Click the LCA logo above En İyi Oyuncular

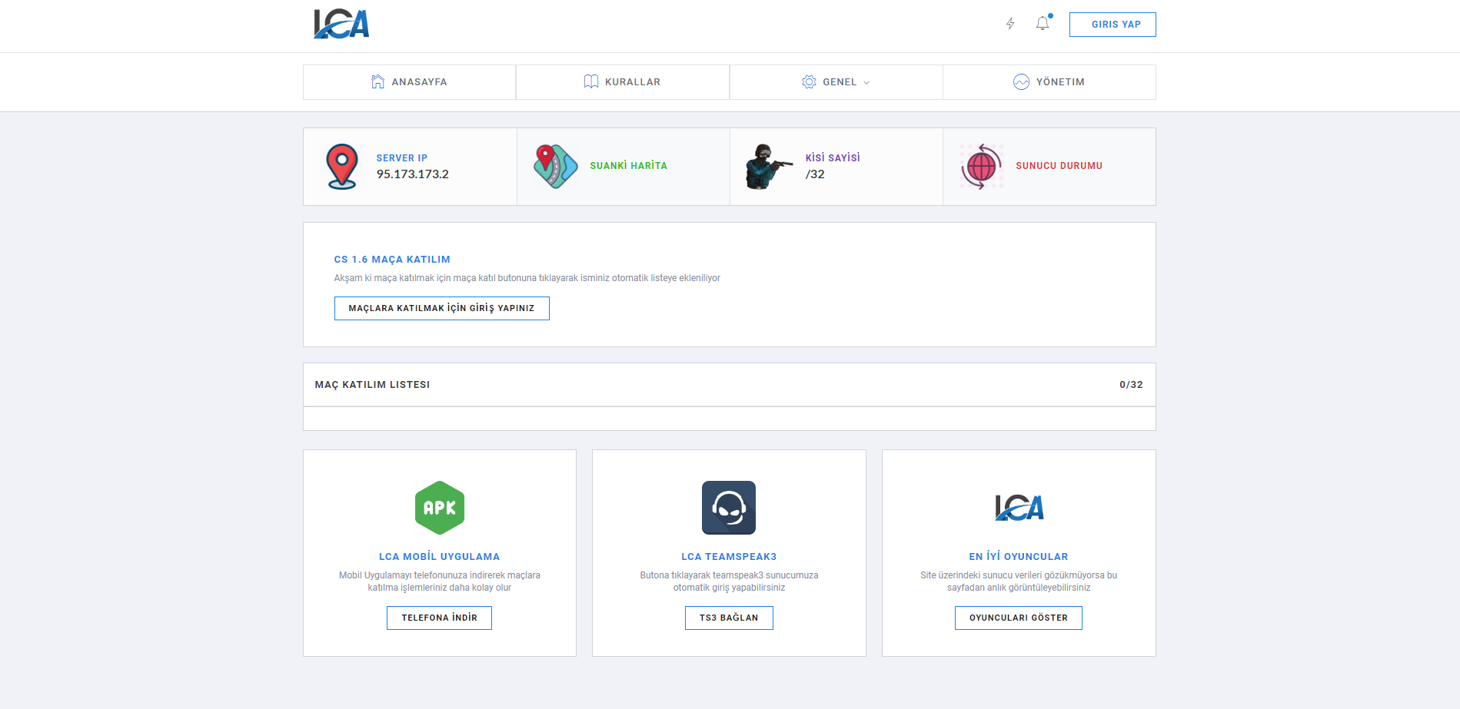1019,508
